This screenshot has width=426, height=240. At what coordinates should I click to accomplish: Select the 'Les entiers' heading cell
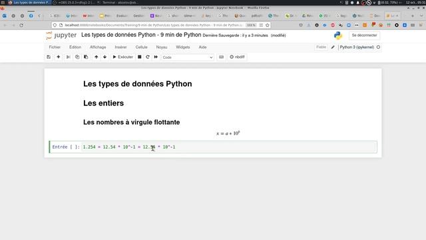[x=104, y=103]
